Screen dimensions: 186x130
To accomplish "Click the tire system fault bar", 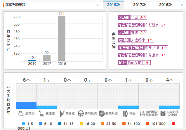I will (x=128, y=107).
